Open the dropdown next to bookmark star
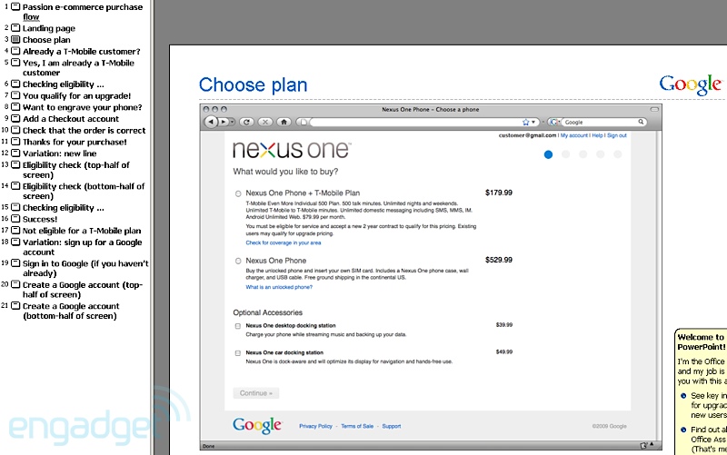Viewport: 727px width, 455px height. click(533, 122)
